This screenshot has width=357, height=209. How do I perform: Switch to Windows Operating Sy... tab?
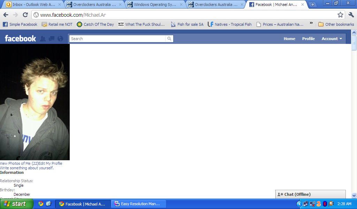tap(155, 5)
